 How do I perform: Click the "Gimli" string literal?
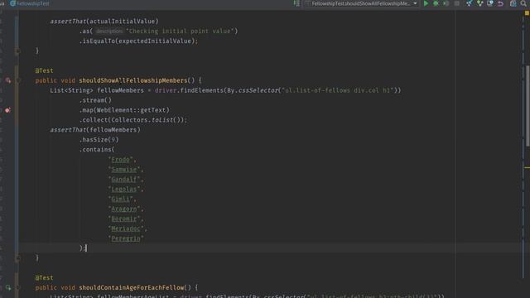120,199
